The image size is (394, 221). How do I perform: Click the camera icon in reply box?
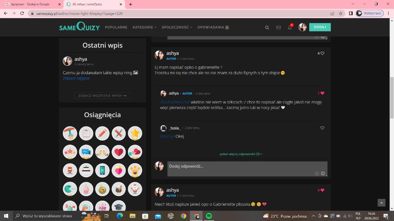click(317, 173)
